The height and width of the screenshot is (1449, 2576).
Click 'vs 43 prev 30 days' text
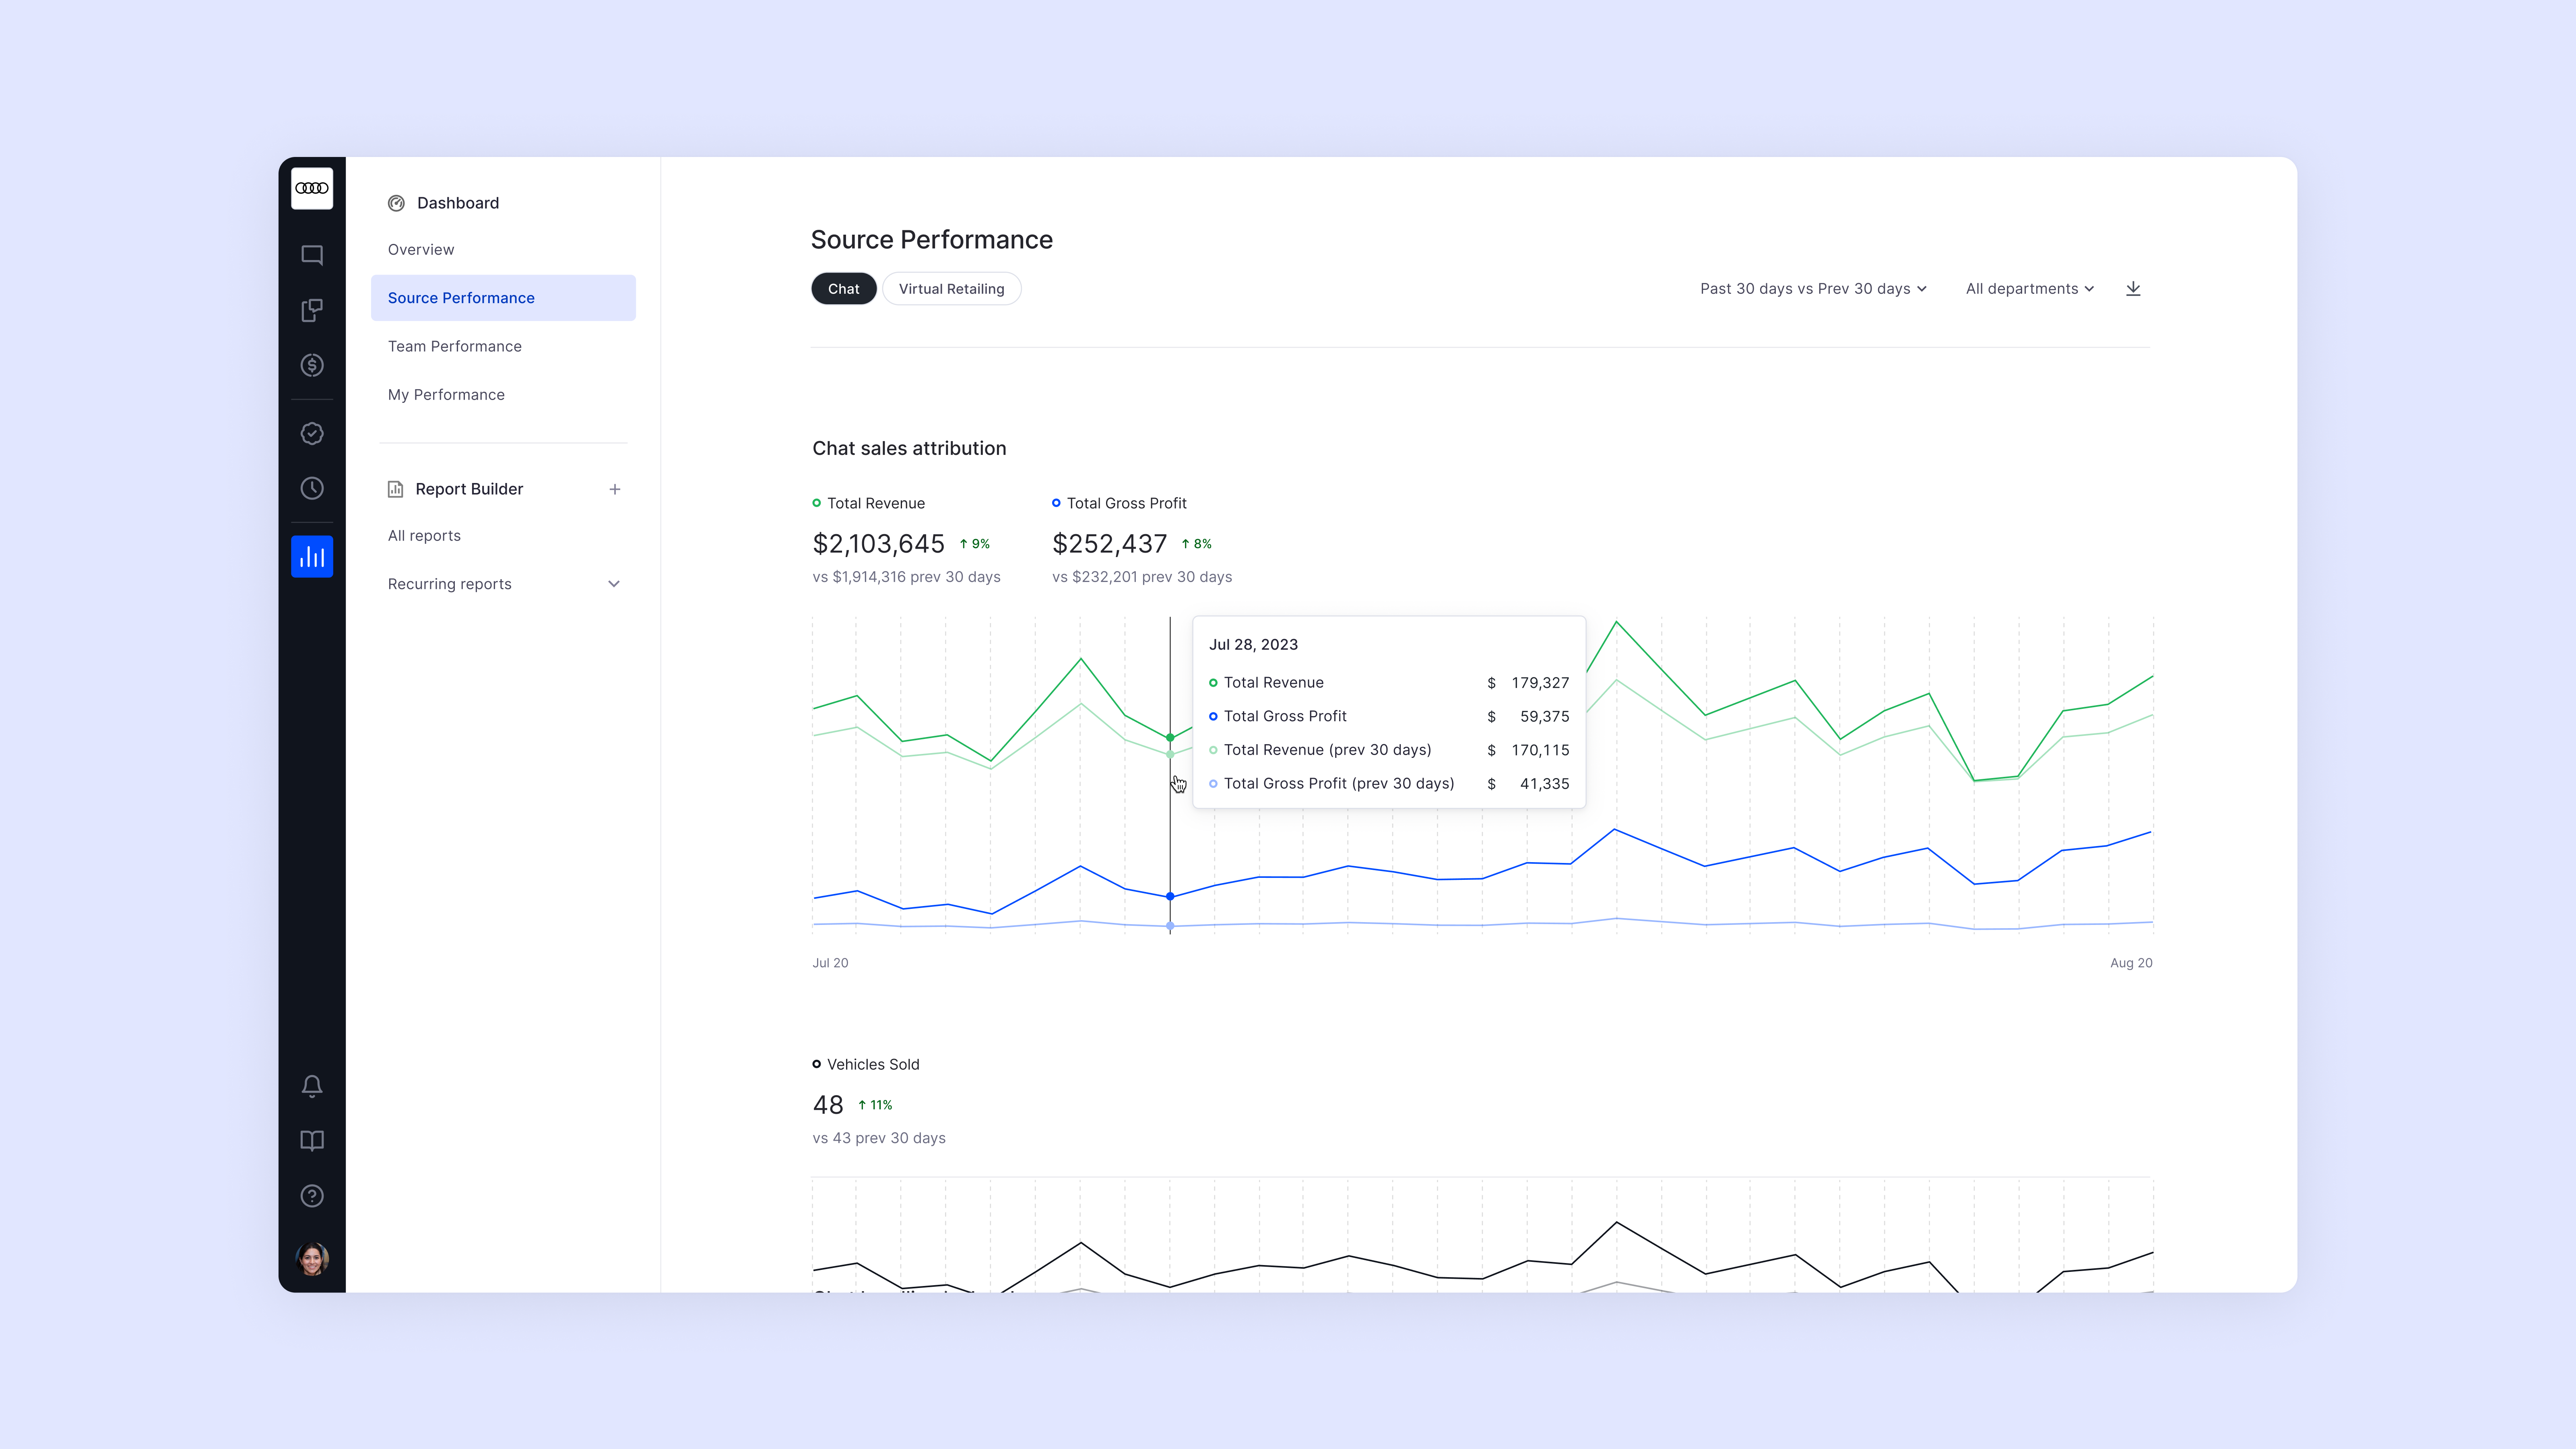(879, 1138)
